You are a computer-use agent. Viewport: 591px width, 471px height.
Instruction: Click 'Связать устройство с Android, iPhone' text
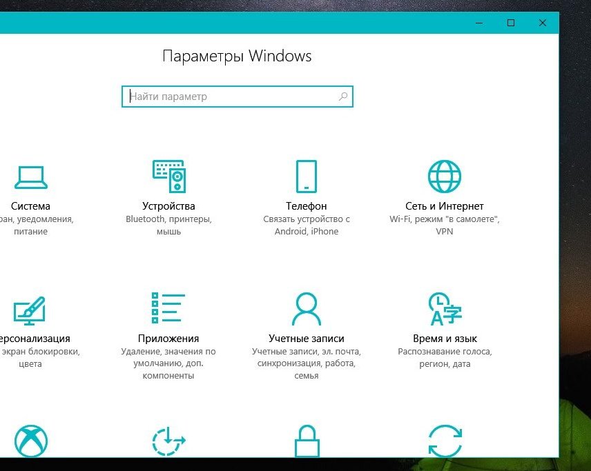(307, 225)
